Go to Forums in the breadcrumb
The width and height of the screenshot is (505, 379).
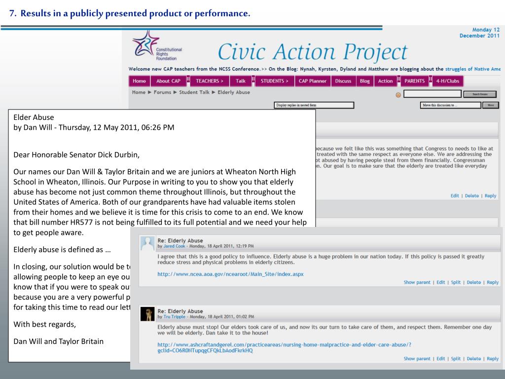tap(162, 92)
